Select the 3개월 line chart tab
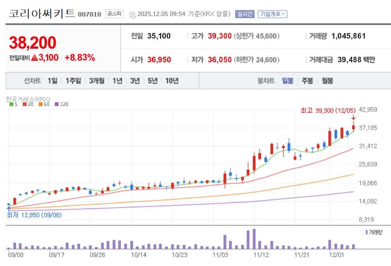391x266 pixels. point(97,81)
